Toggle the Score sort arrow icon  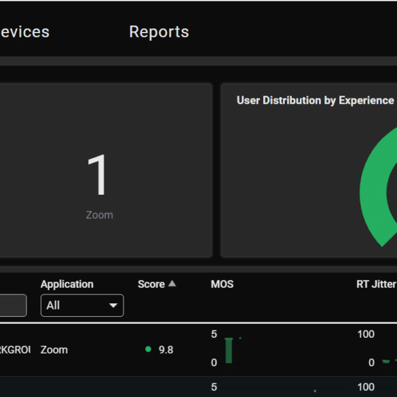[x=172, y=283]
